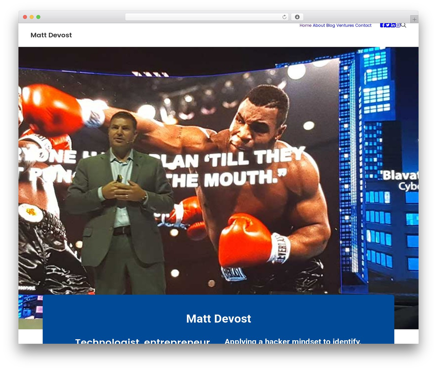Image resolution: width=437 pixels, height=370 pixels.
Task: Click the 'Matt Devost' heading in blue panel
Action: point(218,319)
